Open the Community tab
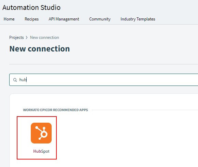 click(100, 19)
